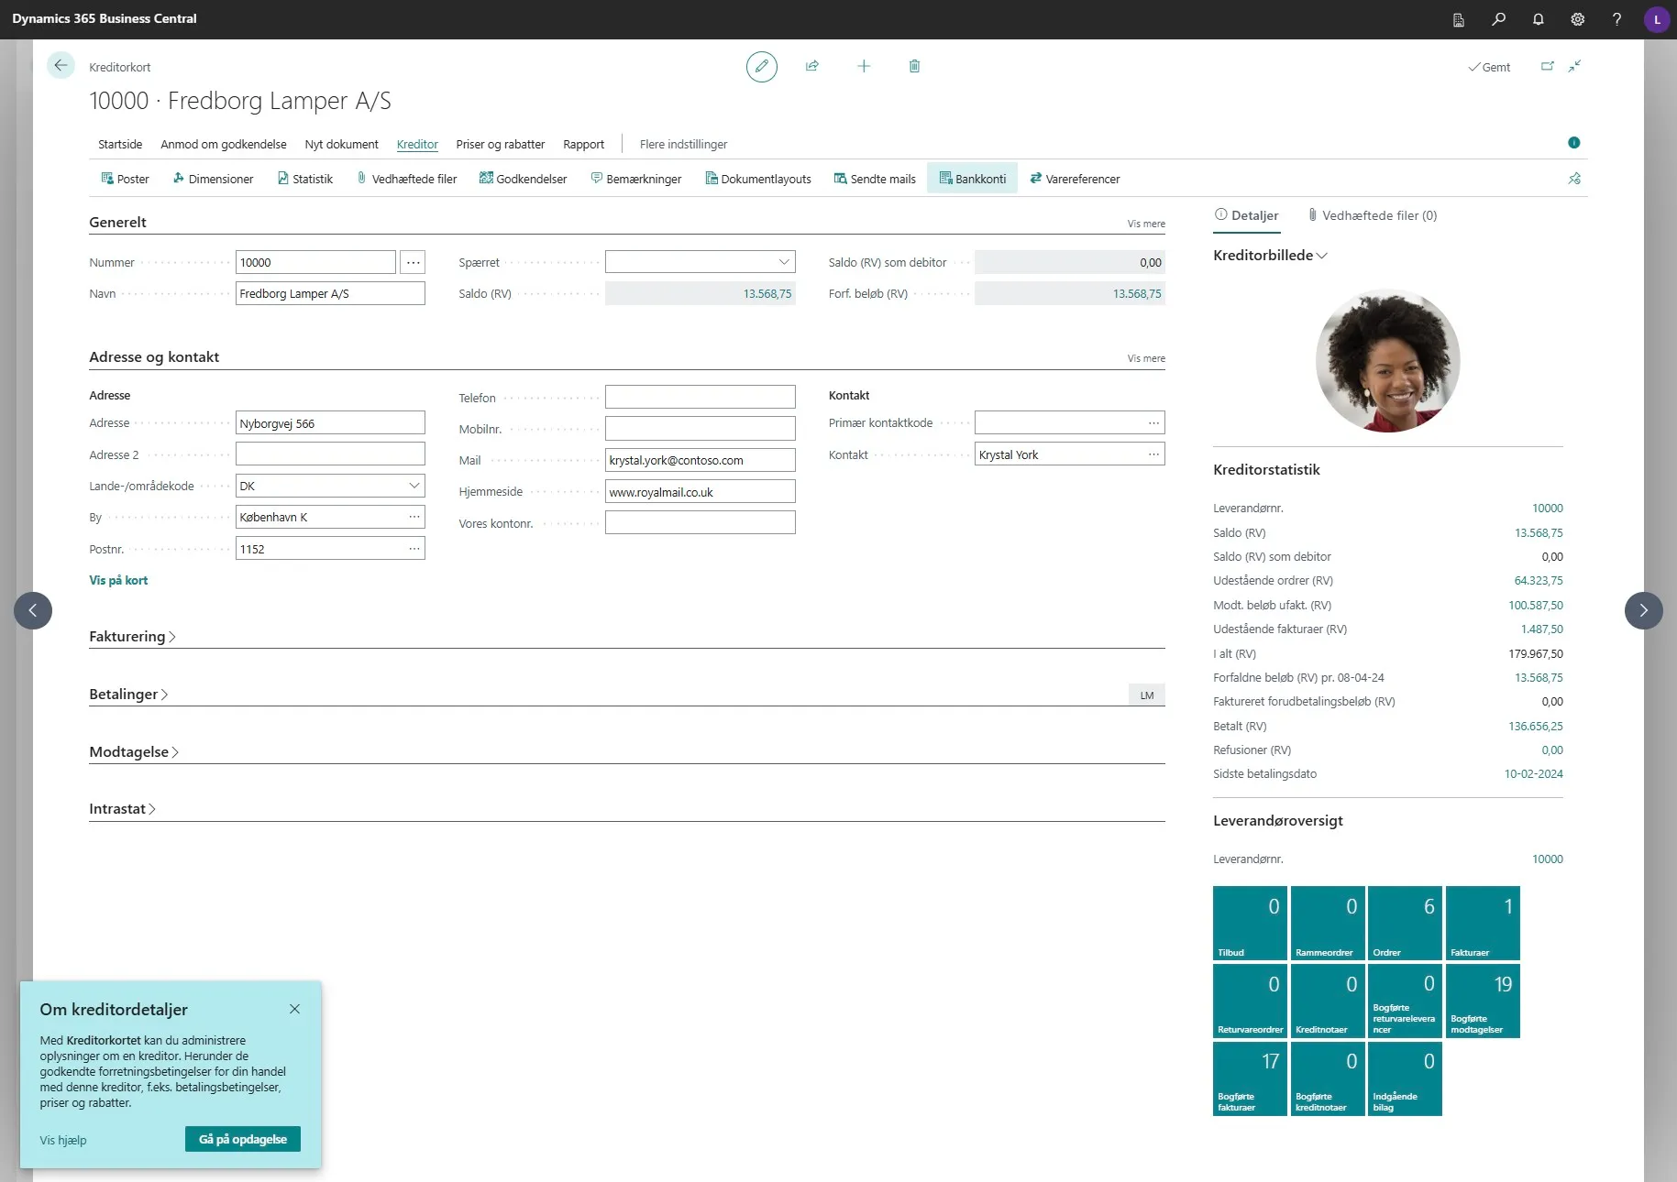Screen dimensions: 1677x1182
Task: Click Gå på opdagelse button
Action: pos(243,1139)
